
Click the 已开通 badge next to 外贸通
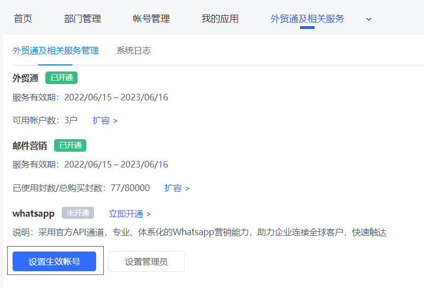(61, 77)
